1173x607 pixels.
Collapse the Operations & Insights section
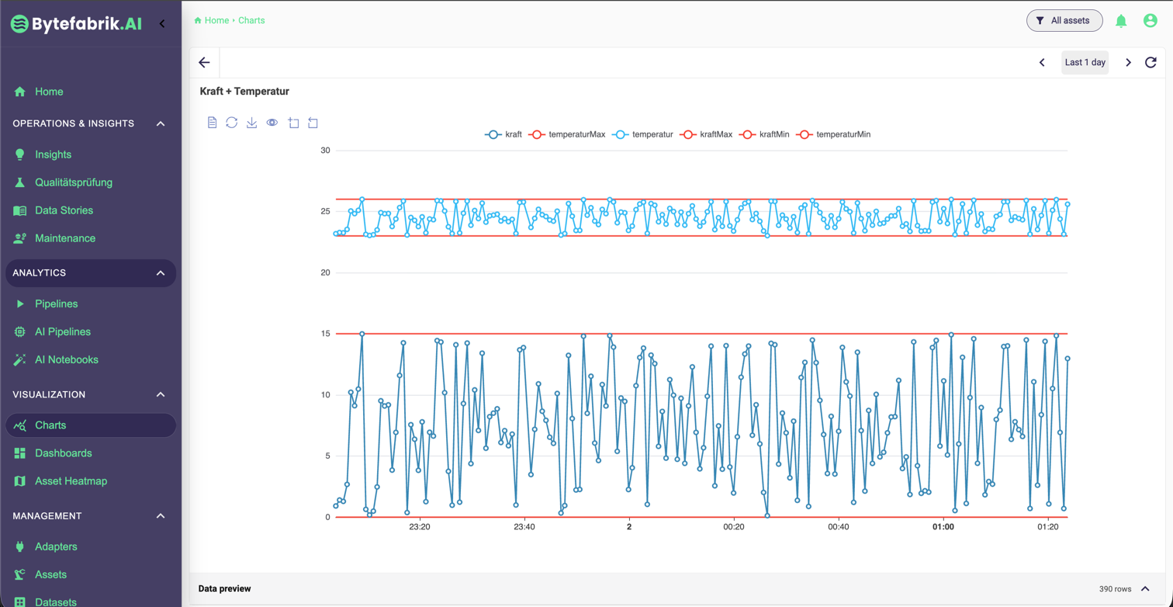(161, 123)
